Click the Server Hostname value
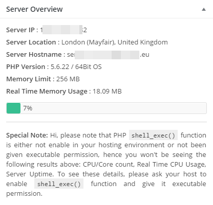This screenshot has height=205, width=213. [108, 55]
